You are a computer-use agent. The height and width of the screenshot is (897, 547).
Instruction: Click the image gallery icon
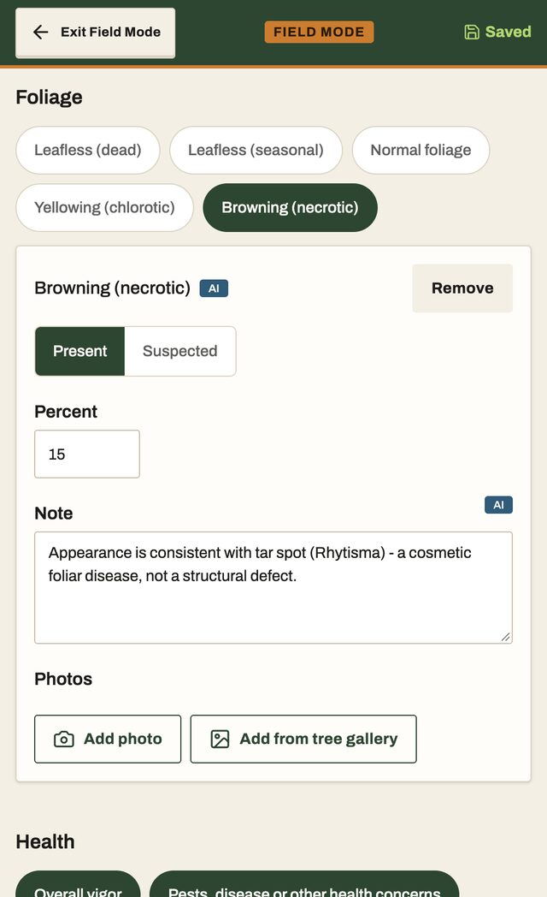pos(220,740)
